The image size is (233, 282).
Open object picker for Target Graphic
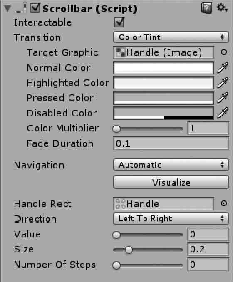click(x=224, y=52)
